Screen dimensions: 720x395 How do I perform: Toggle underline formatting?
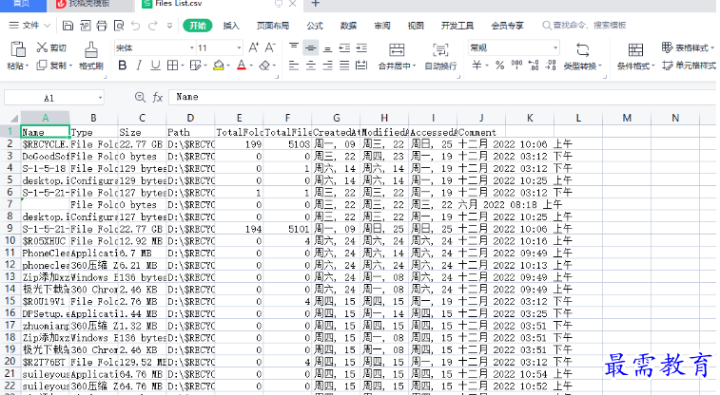click(x=156, y=66)
